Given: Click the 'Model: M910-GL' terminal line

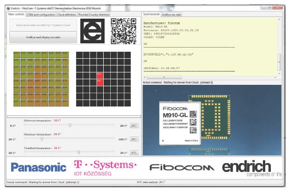Looking at the screenshot, I should click(x=156, y=27).
